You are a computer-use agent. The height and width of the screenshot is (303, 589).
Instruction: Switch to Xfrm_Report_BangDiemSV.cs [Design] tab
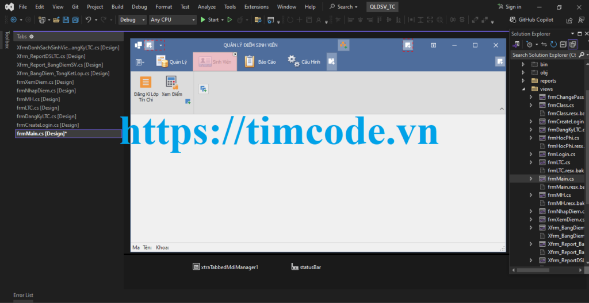pyautogui.click(x=60, y=65)
